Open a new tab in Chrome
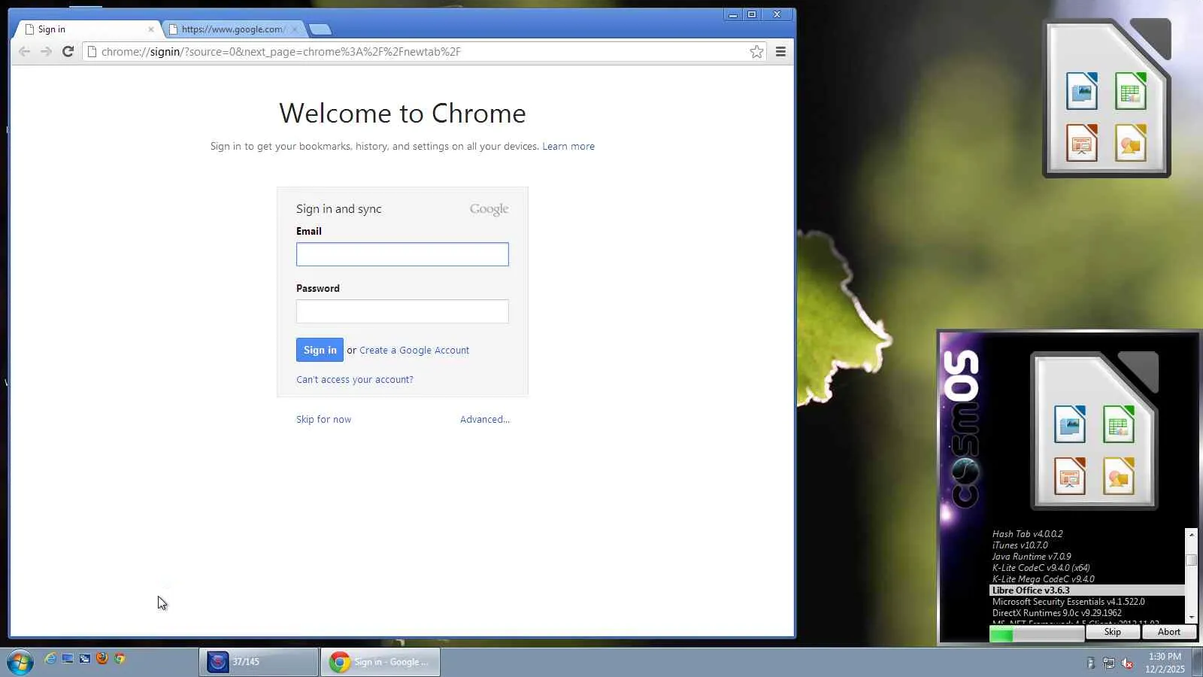 point(320,29)
